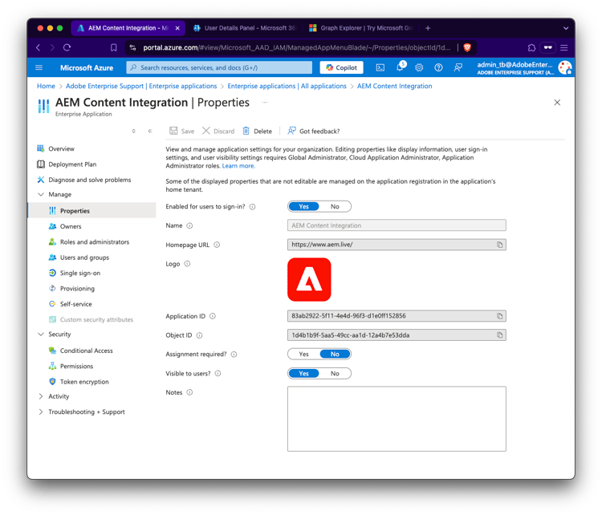This screenshot has height=515, width=602.
Task: Open the notifications bell
Action: click(400, 67)
